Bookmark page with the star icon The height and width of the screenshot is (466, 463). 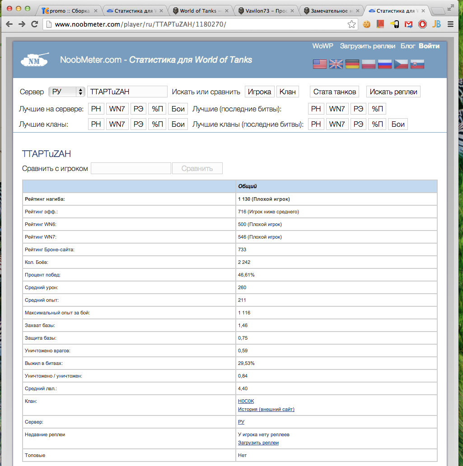click(351, 24)
